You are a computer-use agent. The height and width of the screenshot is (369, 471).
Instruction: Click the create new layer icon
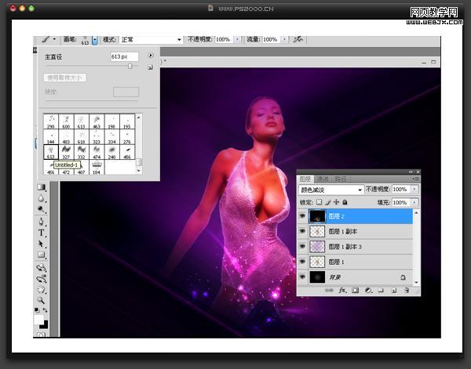click(x=393, y=290)
